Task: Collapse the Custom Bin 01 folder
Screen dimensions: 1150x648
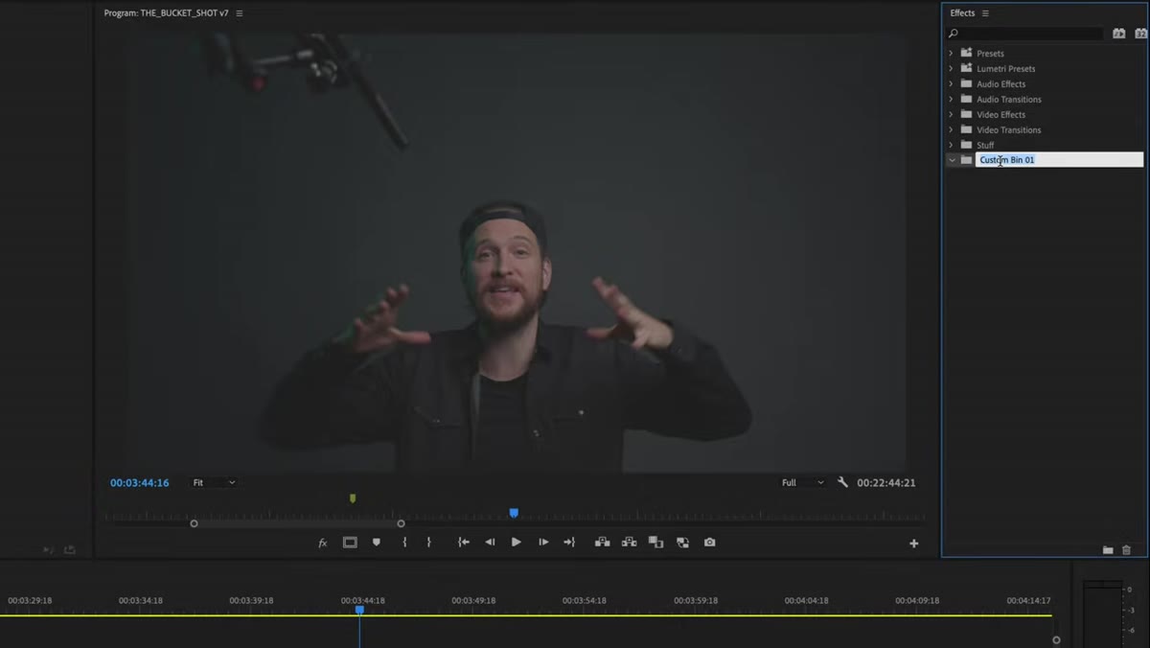Action: 952,160
